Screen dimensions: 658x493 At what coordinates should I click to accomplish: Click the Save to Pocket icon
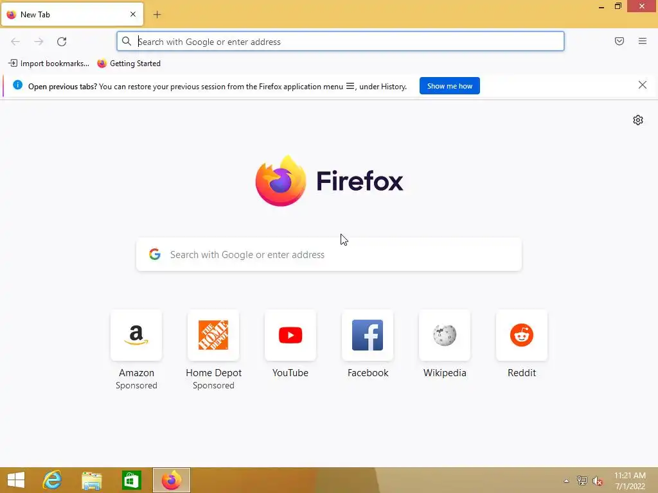coord(619,41)
